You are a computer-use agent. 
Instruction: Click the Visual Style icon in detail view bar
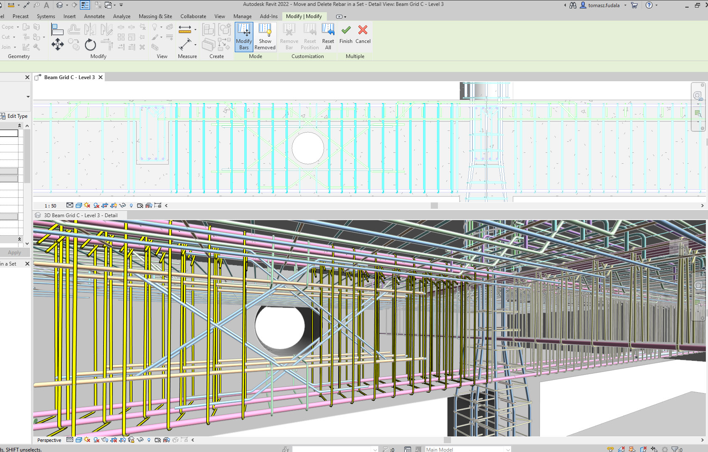[x=79, y=205]
